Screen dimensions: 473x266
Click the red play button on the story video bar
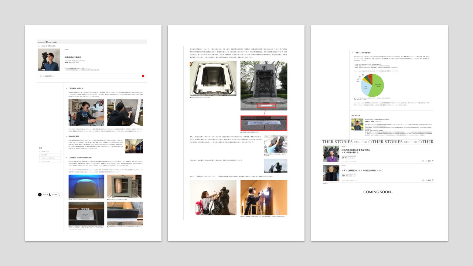(143, 76)
